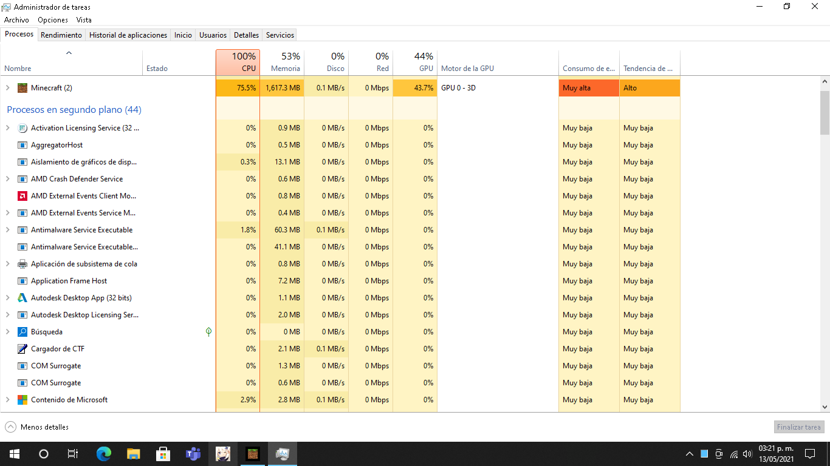Click the Finalizar tarea button
The height and width of the screenshot is (466, 830).
tap(799, 427)
